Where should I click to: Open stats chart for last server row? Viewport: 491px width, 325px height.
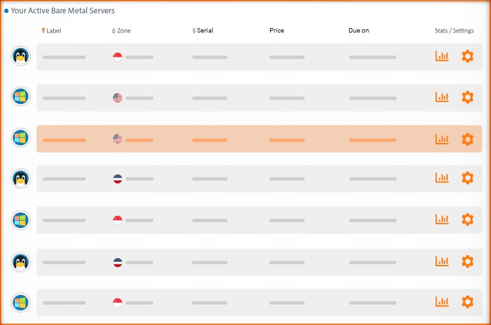442,302
